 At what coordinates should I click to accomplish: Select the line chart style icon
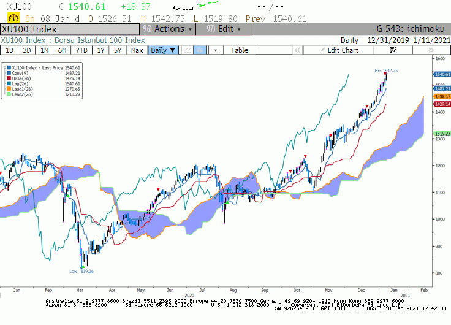pyautogui.click(x=188, y=50)
